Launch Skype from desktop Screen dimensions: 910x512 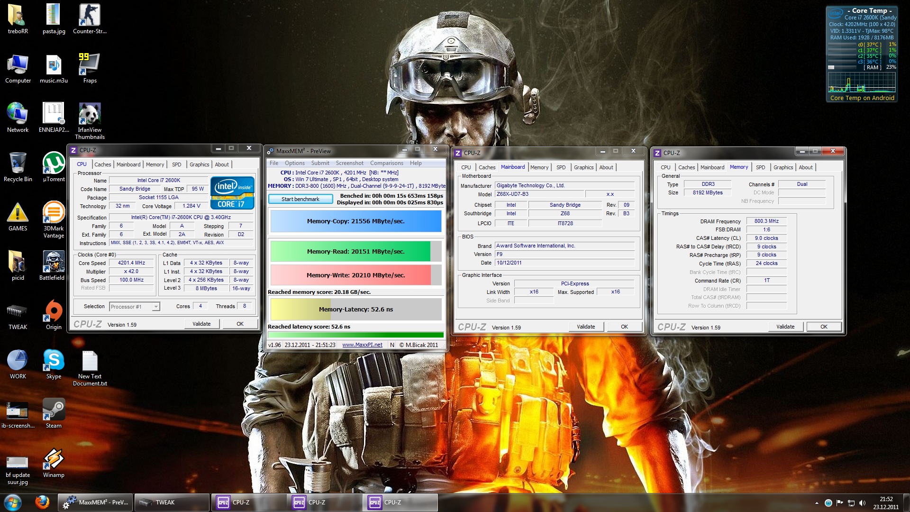54,364
